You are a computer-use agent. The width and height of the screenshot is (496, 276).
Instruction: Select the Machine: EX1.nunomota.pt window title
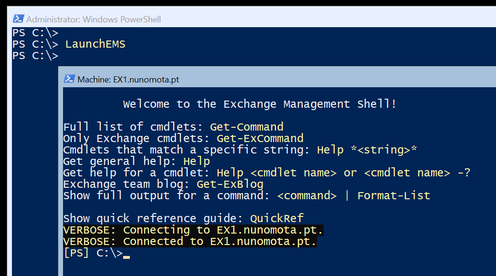128,80
